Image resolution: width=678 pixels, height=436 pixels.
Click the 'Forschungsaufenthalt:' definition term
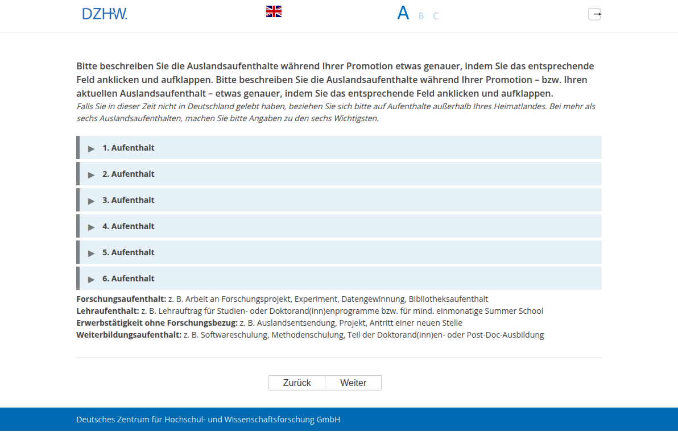[x=121, y=299]
